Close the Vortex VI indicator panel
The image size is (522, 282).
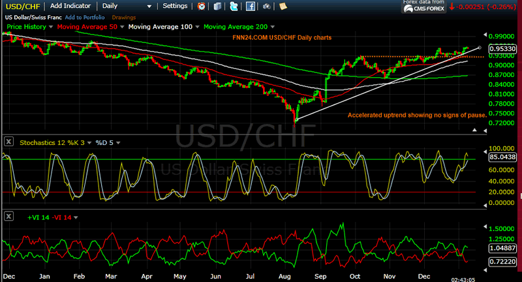pos(8,217)
